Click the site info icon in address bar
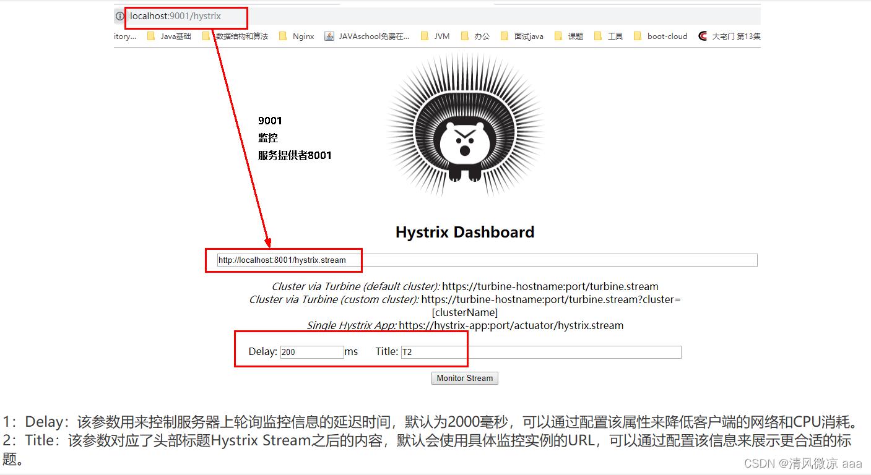The height and width of the screenshot is (475, 871). click(120, 16)
